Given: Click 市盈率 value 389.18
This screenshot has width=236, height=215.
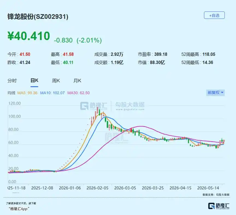Looking at the screenshot, I should (x=161, y=54).
